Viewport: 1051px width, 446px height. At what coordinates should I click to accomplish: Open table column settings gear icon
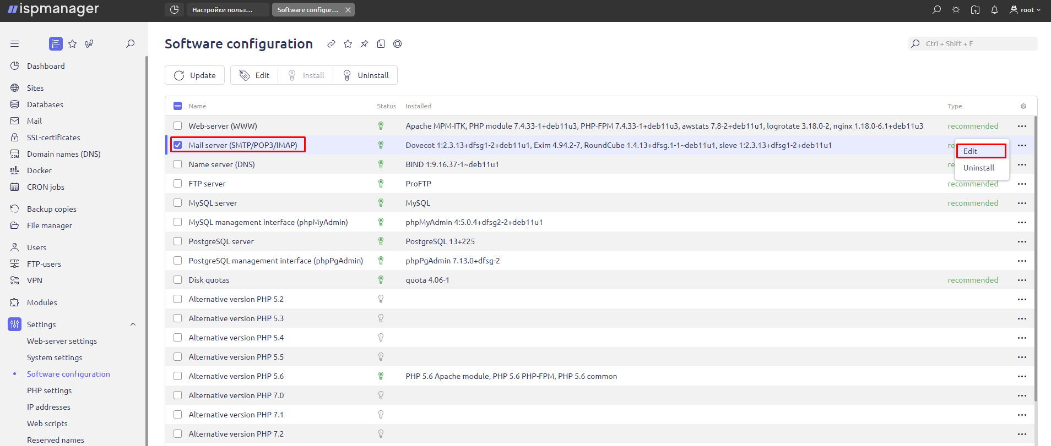click(1023, 106)
